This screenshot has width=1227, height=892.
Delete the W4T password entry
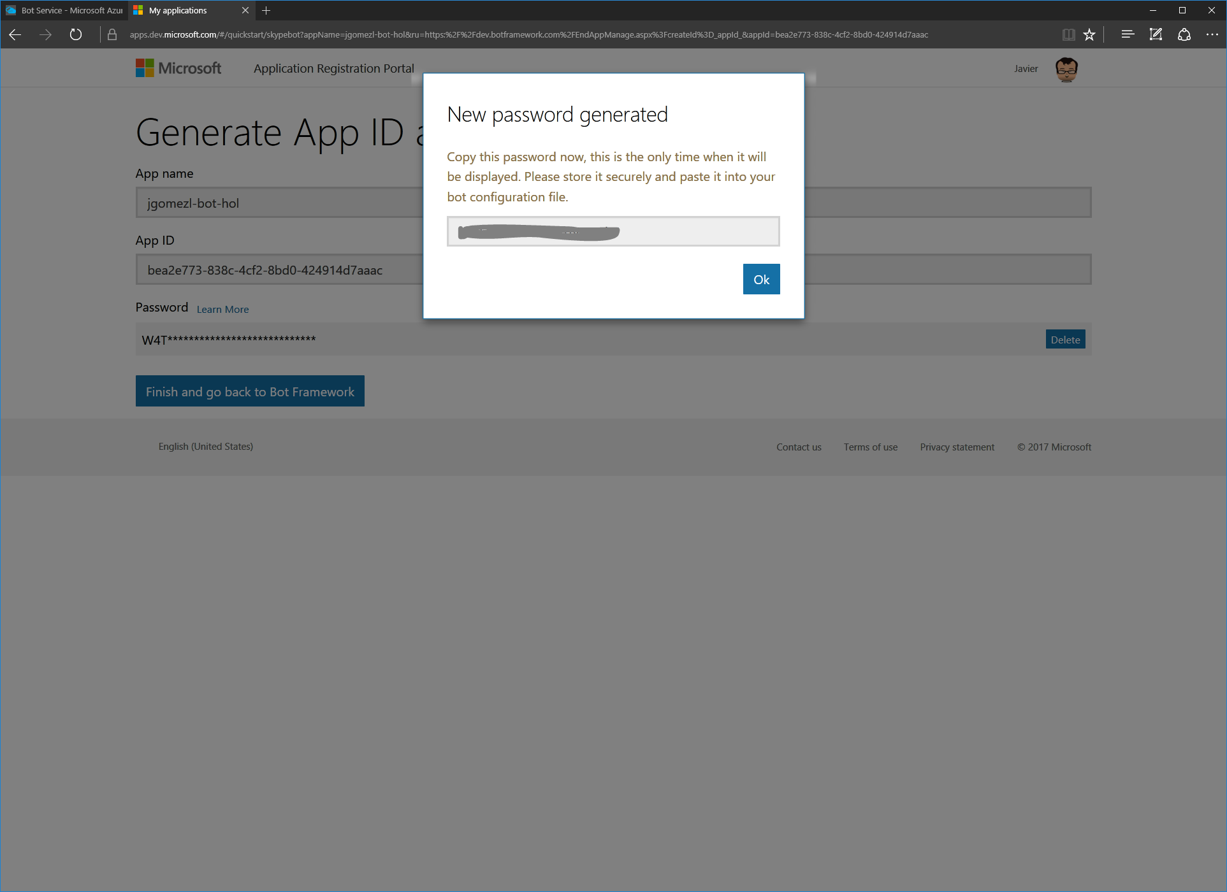1065,340
